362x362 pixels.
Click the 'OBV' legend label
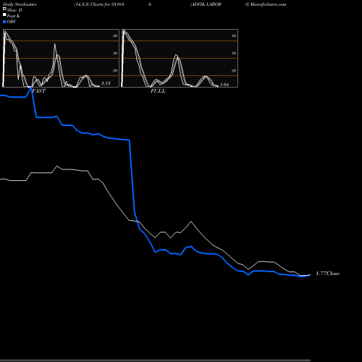tap(12, 22)
